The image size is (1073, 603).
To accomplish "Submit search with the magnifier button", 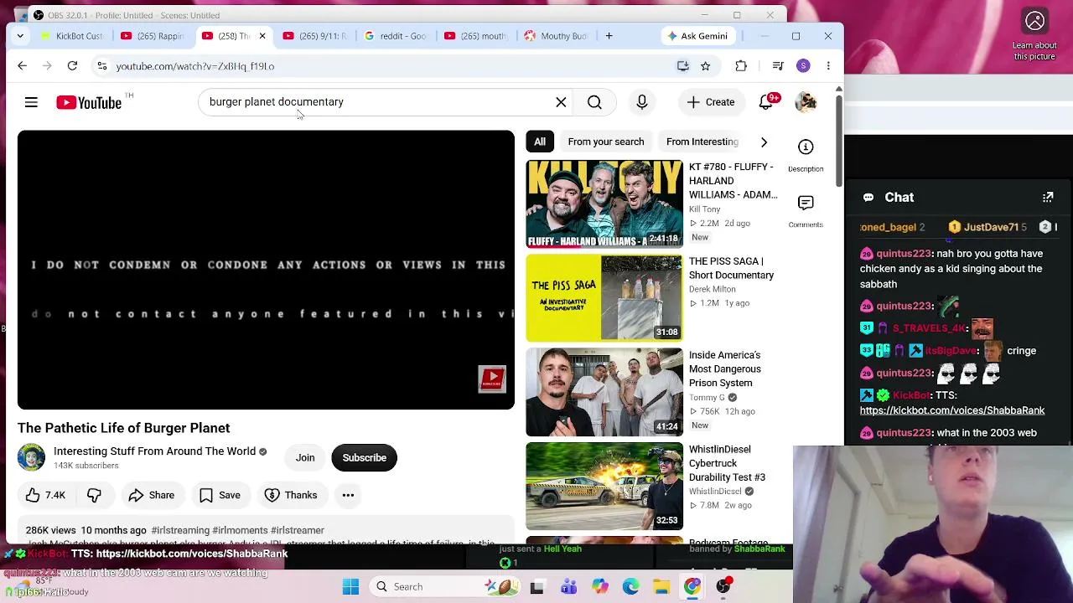I will click(594, 102).
